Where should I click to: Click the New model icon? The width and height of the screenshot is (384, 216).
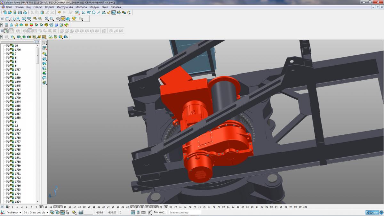(5, 12)
